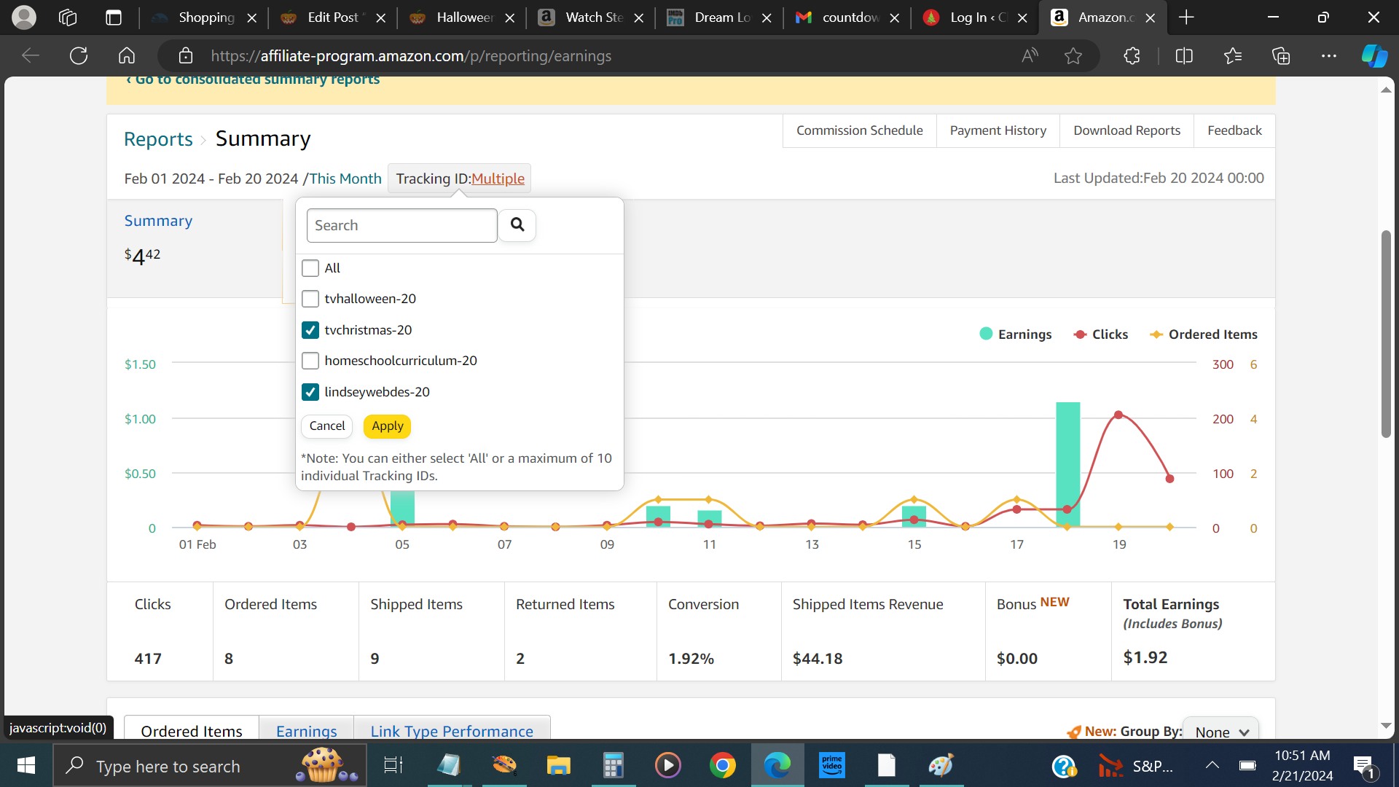
Task: Show hidden system tray icons chevron
Action: [x=1212, y=765]
